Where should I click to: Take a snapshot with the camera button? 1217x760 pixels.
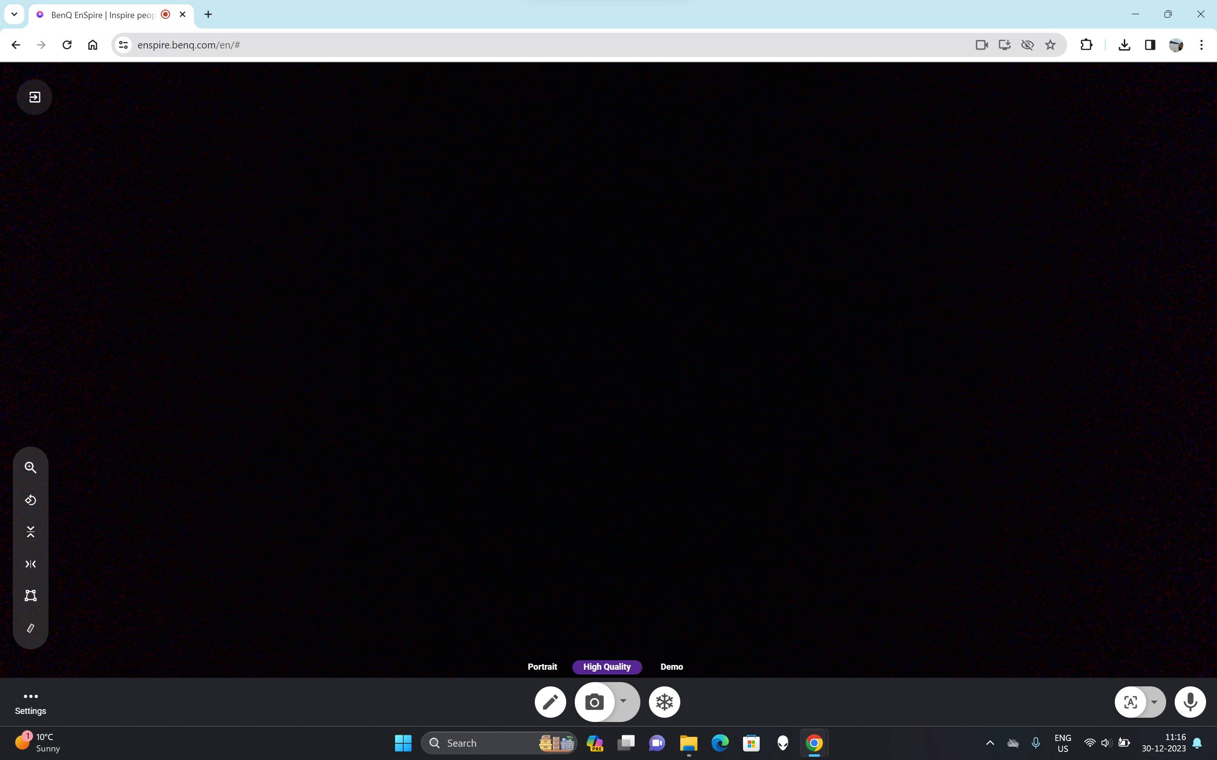tap(594, 702)
